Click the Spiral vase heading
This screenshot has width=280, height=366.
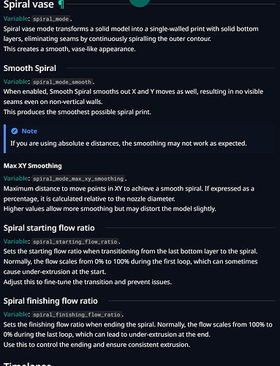(x=29, y=4)
